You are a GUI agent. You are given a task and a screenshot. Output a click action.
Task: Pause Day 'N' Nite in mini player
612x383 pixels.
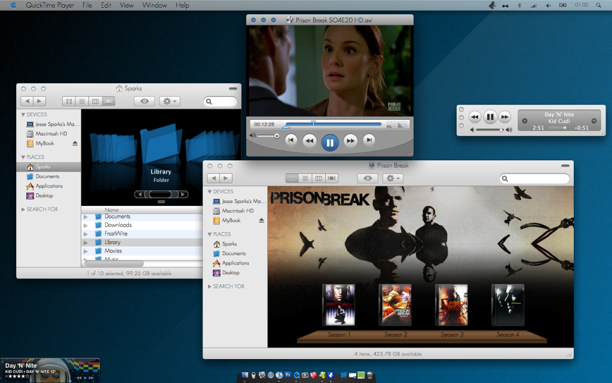(489, 117)
